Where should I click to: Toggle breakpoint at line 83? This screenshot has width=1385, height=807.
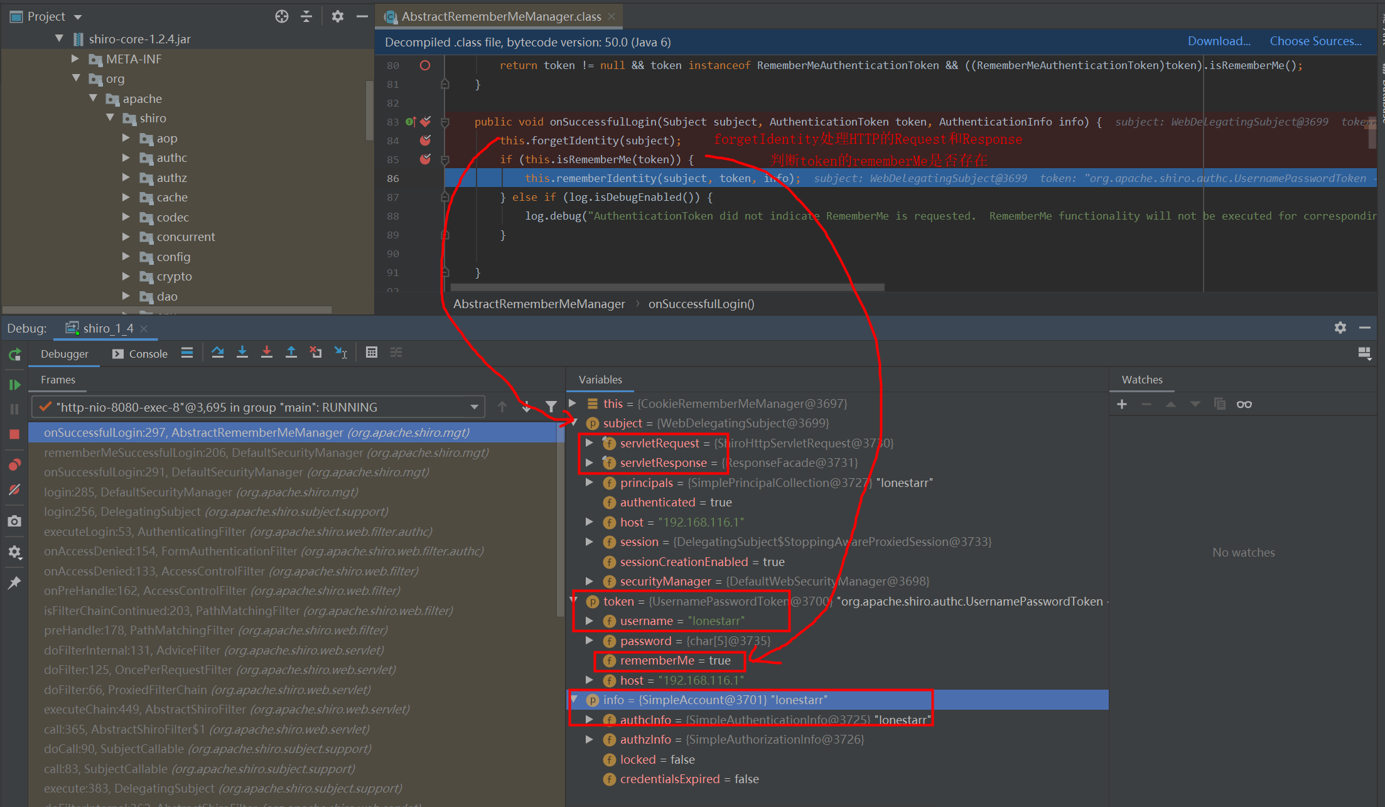425,122
